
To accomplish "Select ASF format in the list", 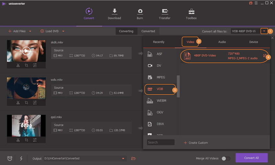I will click(x=161, y=54).
